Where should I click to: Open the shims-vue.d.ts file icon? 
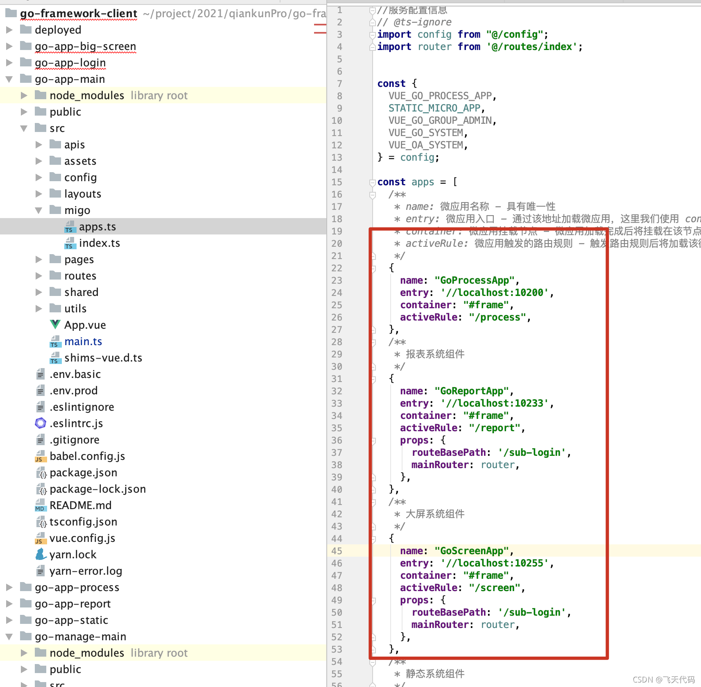(55, 358)
